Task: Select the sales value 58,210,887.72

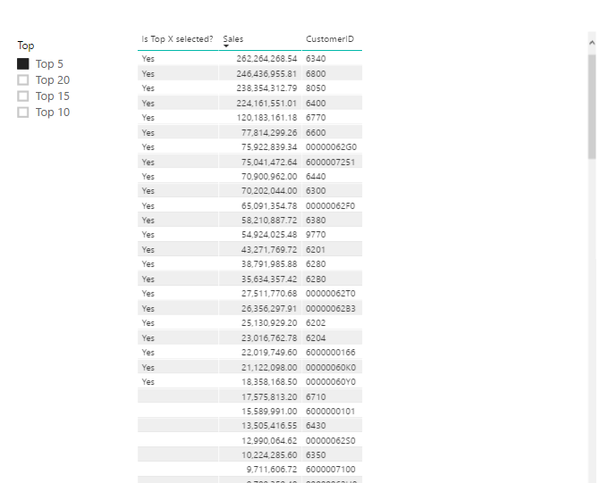Action: coord(269,221)
